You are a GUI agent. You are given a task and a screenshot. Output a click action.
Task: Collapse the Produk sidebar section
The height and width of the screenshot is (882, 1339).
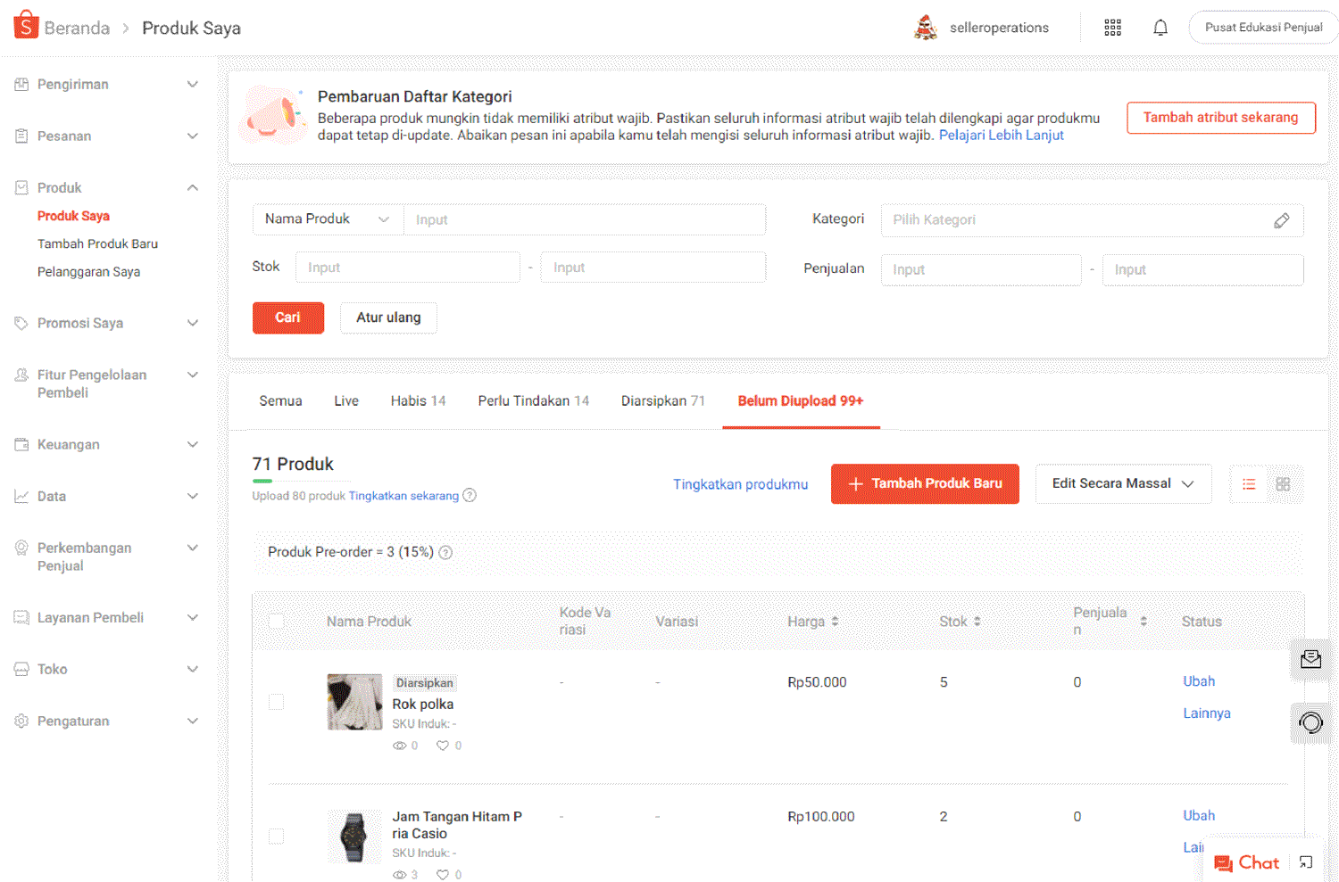[x=192, y=187]
